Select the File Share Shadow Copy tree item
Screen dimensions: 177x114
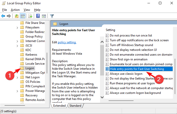click(35, 23)
